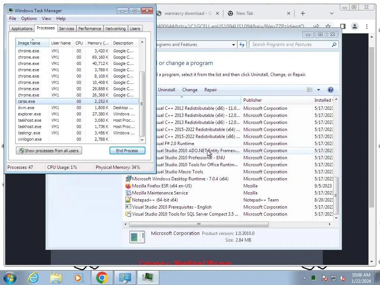Viewport: 380px width, 285px height.
Task: Show hidden tray icons arrow
Action: click(304, 278)
